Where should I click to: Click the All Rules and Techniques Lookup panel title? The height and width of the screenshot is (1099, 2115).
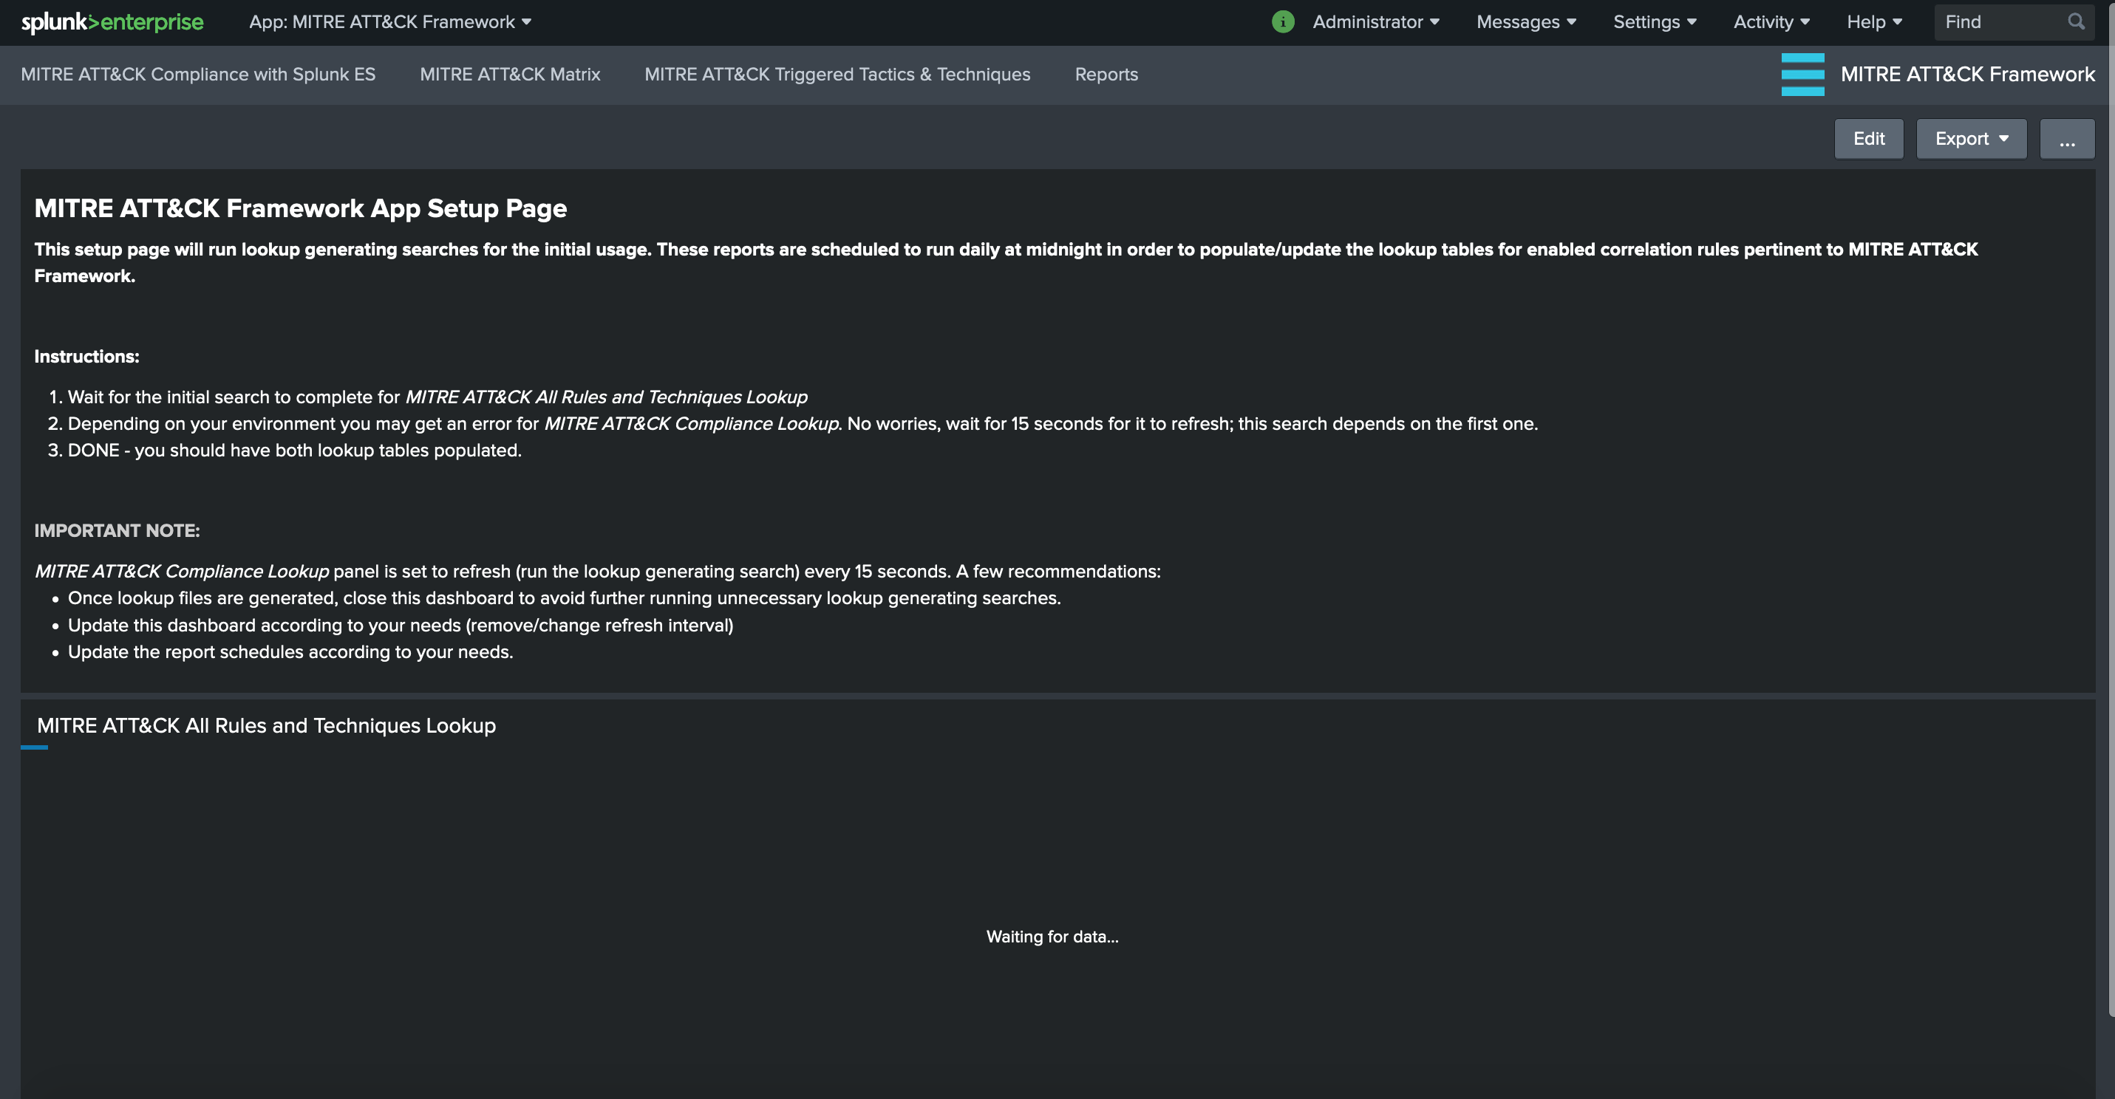coord(266,725)
